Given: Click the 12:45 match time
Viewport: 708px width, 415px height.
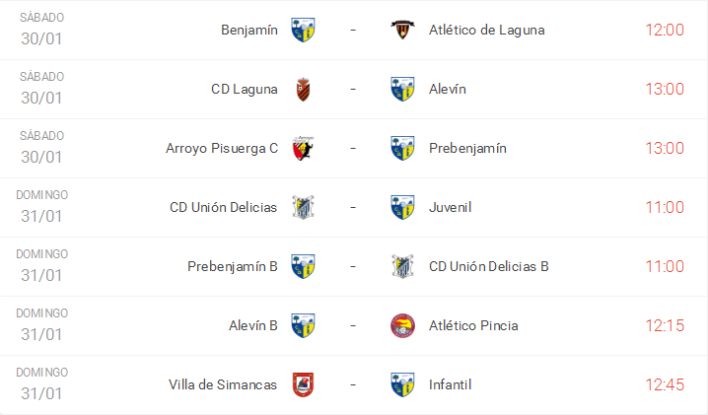Looking at the screenshot, I should 665,384.
